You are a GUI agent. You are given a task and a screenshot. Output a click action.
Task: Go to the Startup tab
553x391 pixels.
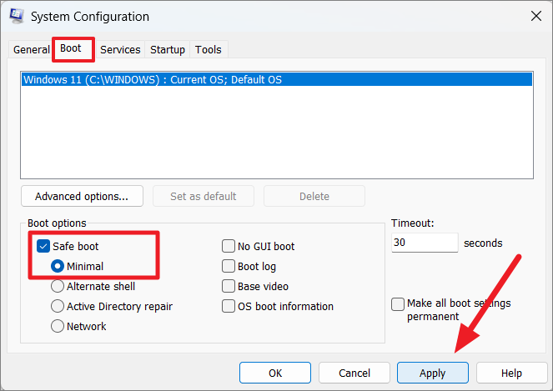point(168,50)
